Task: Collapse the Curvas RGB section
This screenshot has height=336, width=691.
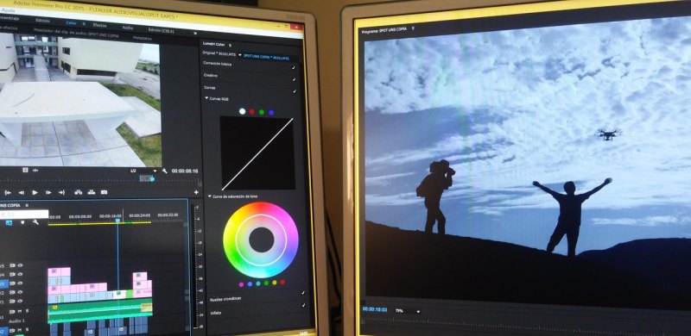Action: pos(206,98)
